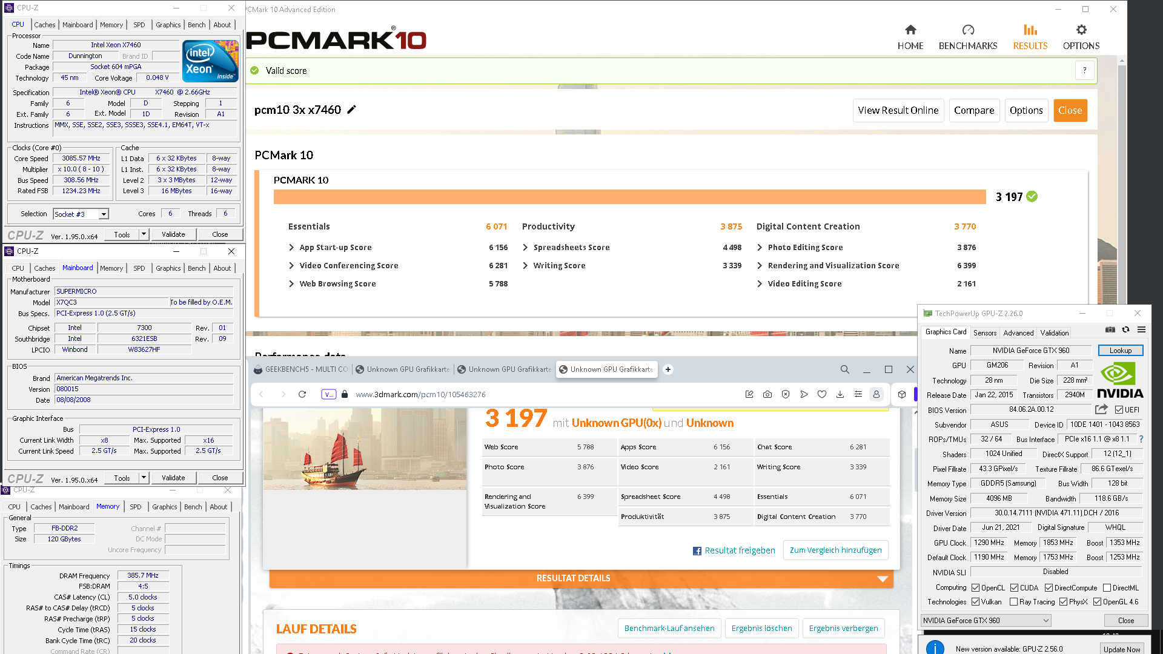Open the browser ad blocker shield
This screenshot has width=1163, height=654.
(786, 394)
